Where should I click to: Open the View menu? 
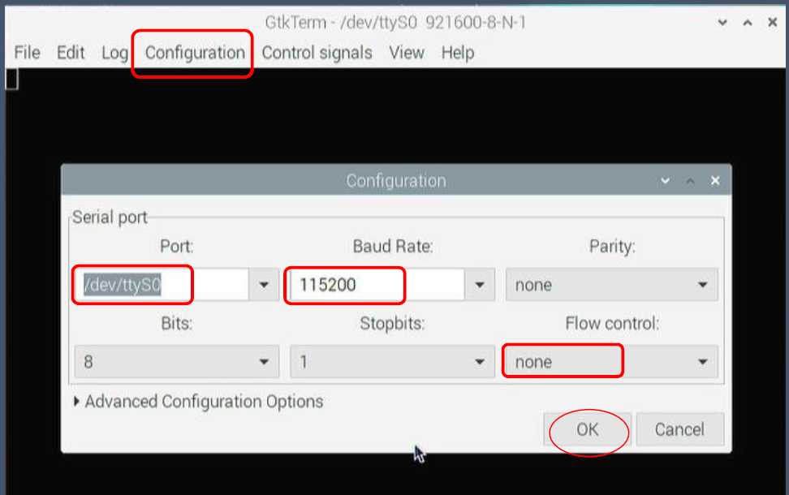[x=407, y=53]
